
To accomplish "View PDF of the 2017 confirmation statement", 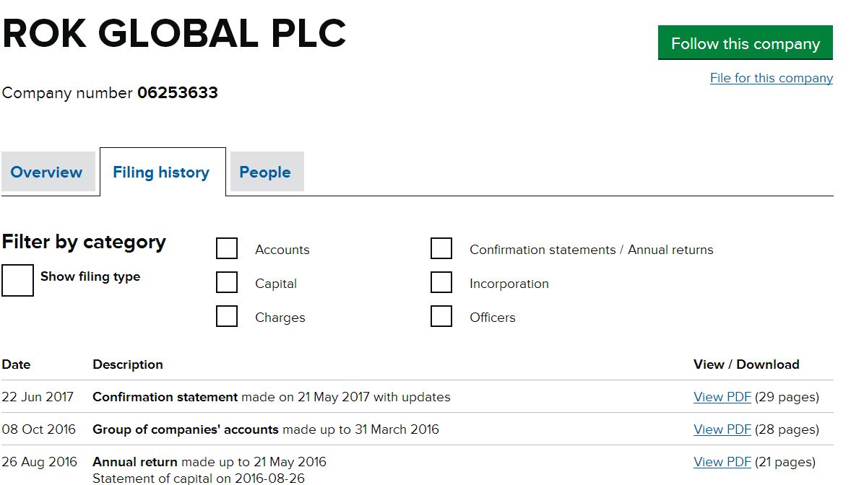I will pyautogui.click(x=722, y=396).
